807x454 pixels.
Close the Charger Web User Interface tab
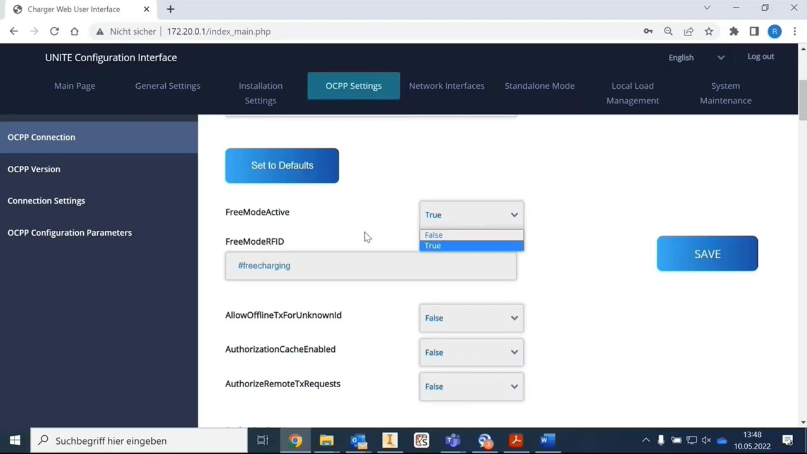147,9
